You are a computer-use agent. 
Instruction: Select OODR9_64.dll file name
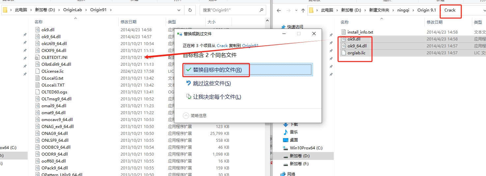[x=55, y=154]
